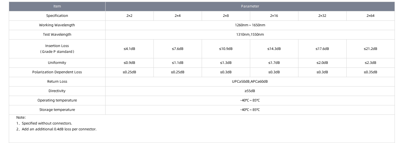Click the note about 0.4dB connector loss

pyautogui.click(x=56, y=129)
